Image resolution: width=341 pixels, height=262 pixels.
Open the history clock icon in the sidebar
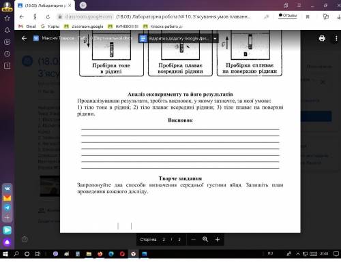tap(7, 54)
